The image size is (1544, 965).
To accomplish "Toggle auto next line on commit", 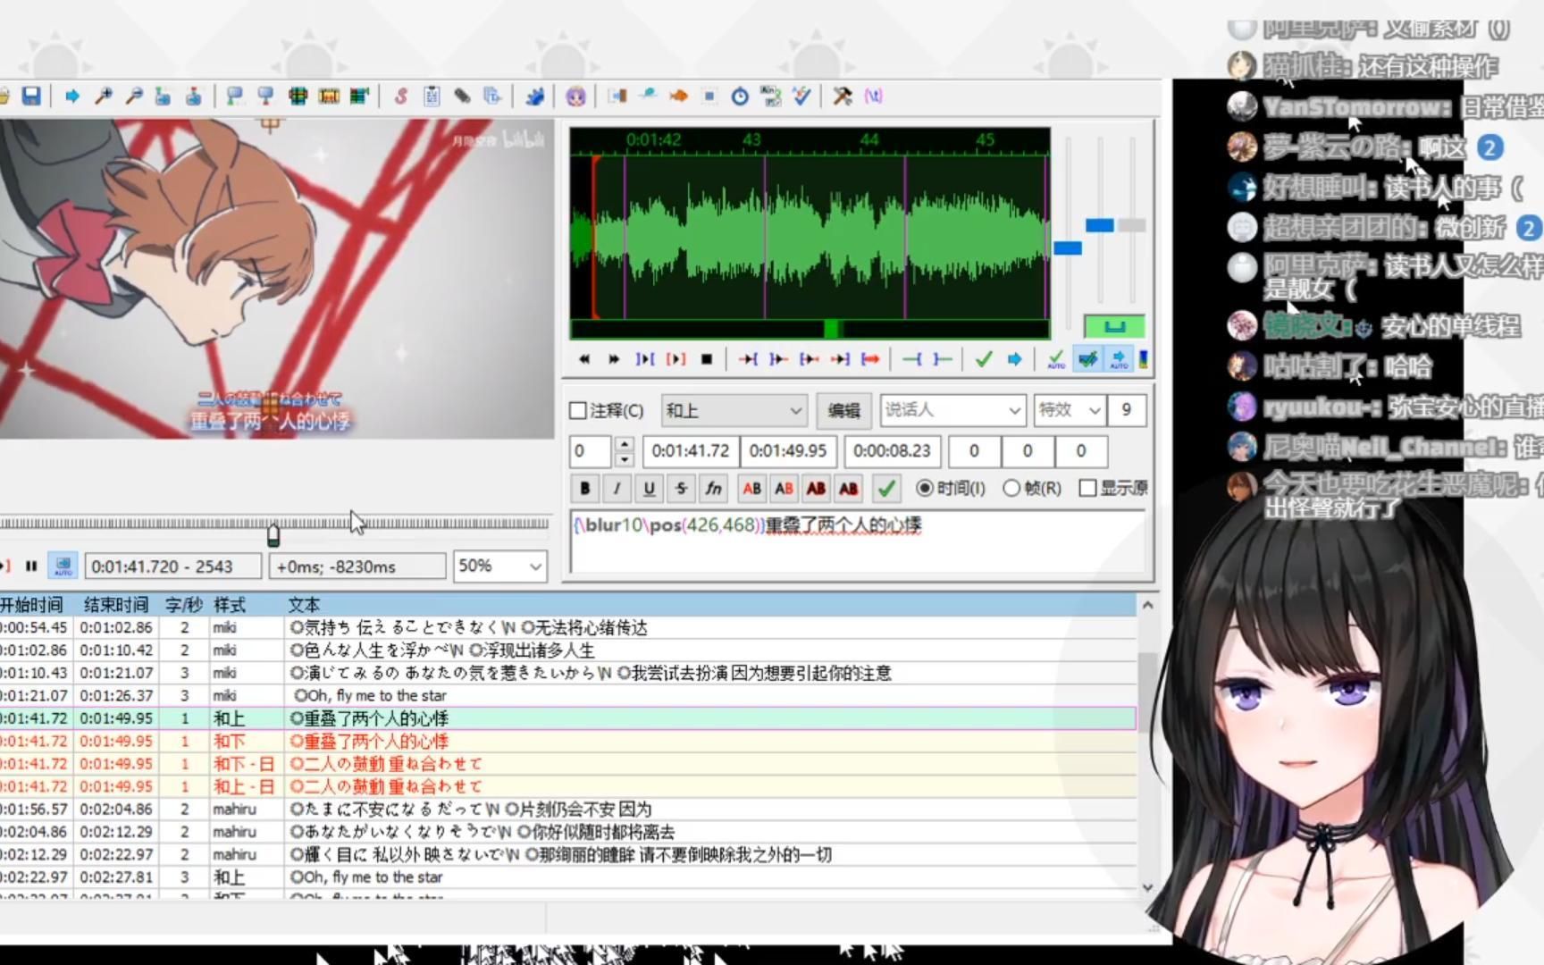I will 1087,359.
